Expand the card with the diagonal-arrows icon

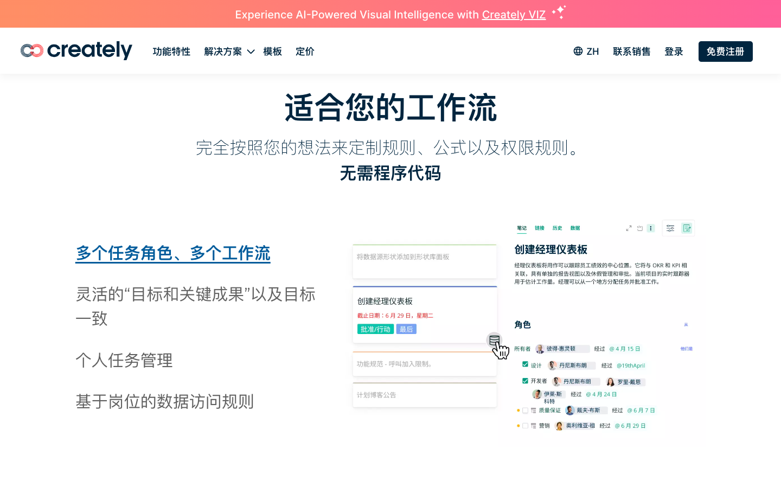coord(629,228)
